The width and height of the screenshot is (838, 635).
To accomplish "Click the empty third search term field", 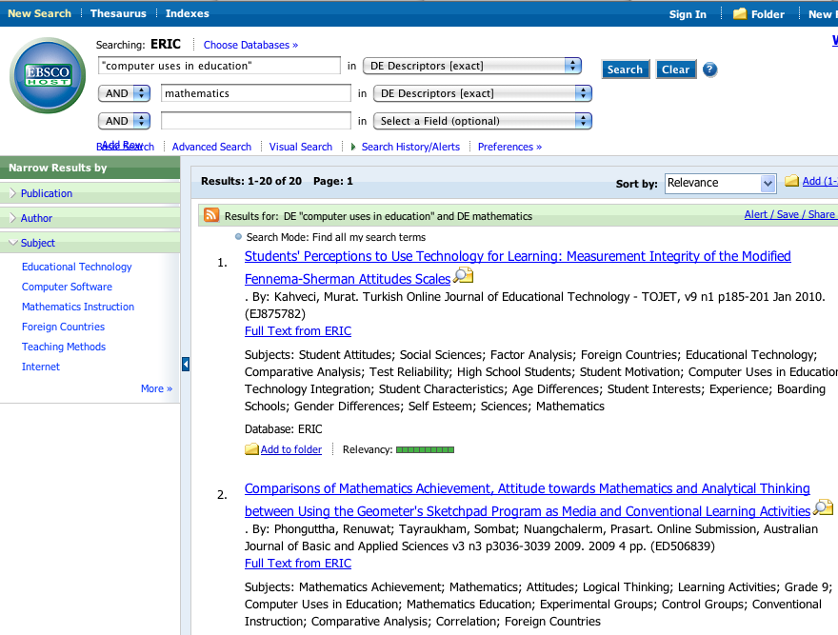I will point(255,121).
